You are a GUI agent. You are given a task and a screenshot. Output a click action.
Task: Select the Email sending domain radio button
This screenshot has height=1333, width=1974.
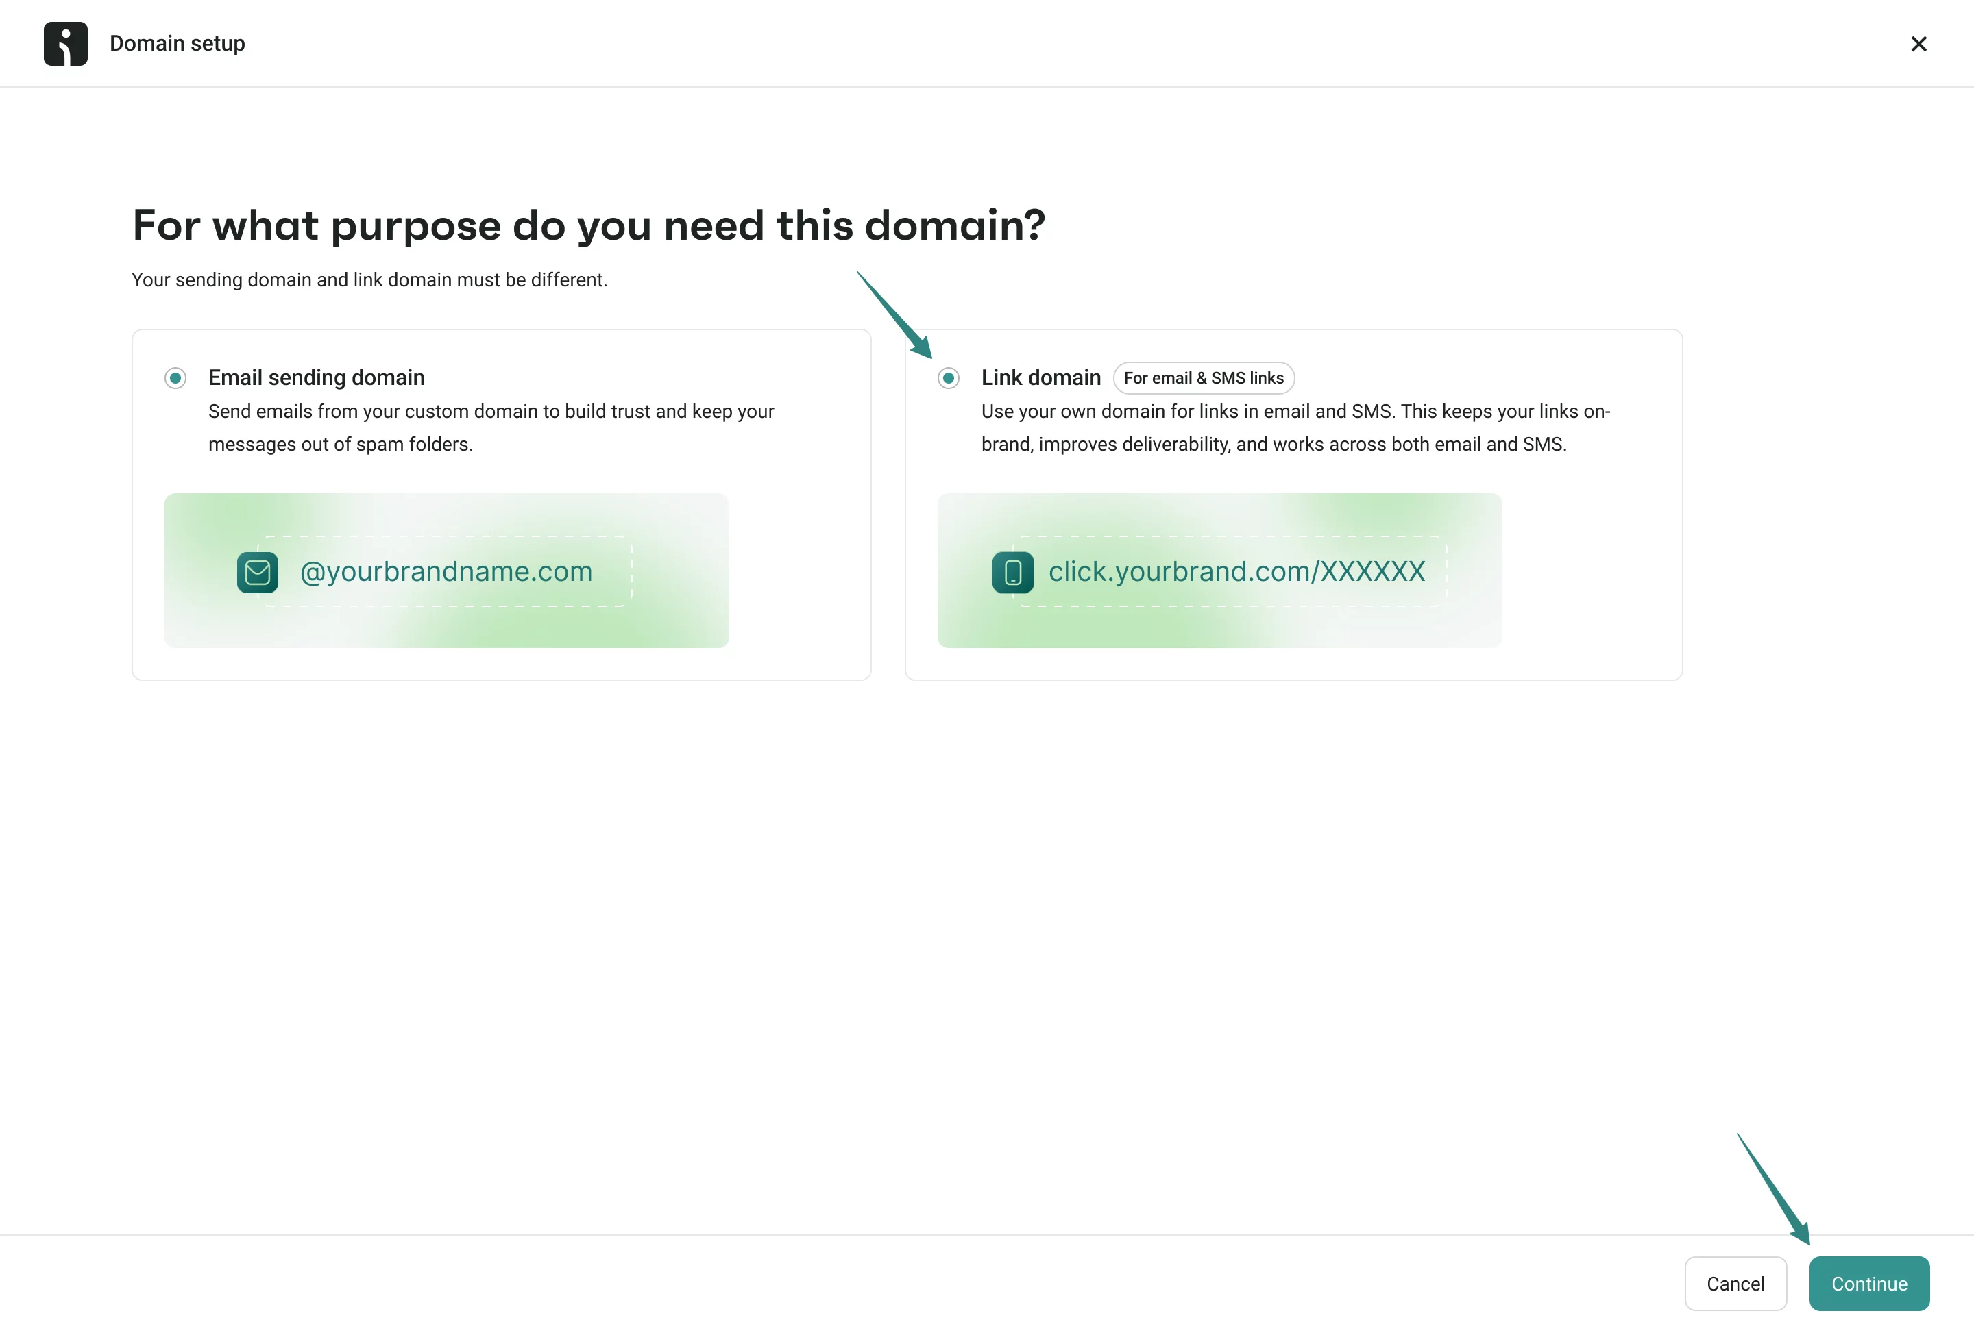tap(175, 378)
